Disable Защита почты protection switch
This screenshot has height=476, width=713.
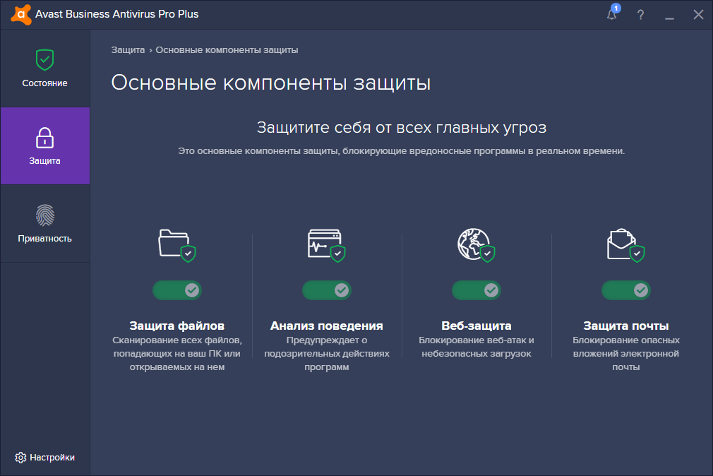tap(625, 290)
